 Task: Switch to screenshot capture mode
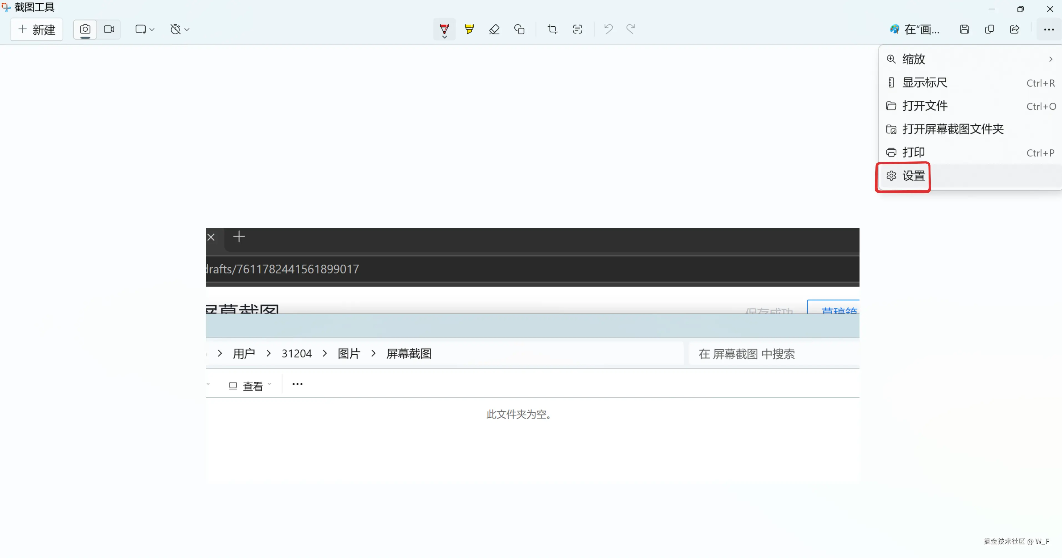(85, 29)
